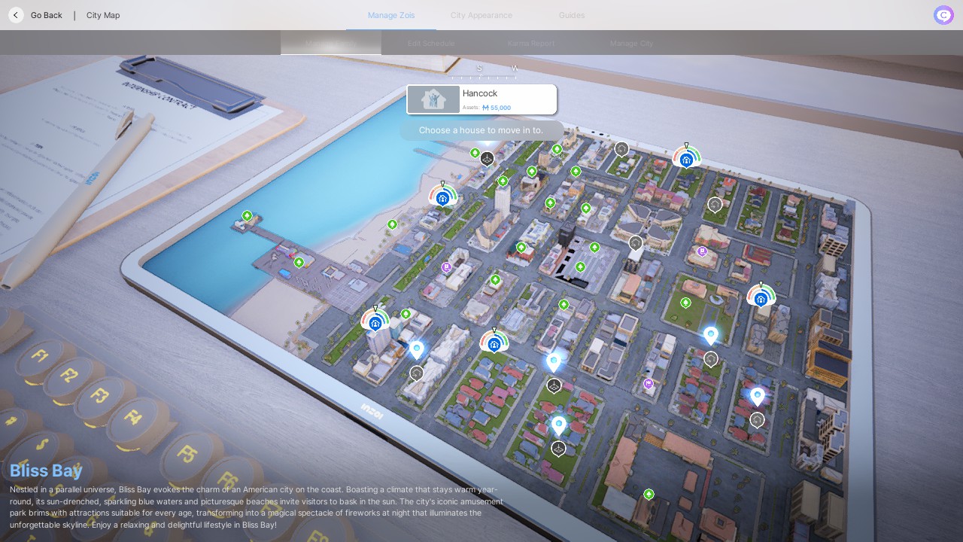963x542 pixels.
Task: Select the green tree park marker at the bottom
Action: pos(649,495)
